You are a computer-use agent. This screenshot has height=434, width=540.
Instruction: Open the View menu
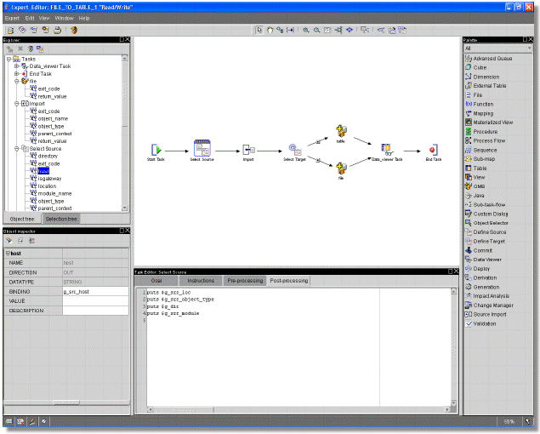(44, 18)
